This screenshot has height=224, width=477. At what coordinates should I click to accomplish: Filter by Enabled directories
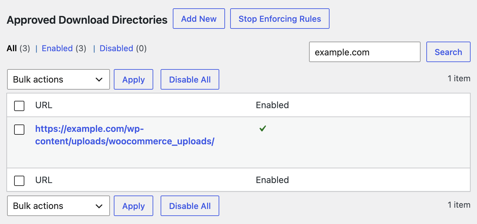tap(57, 48)
